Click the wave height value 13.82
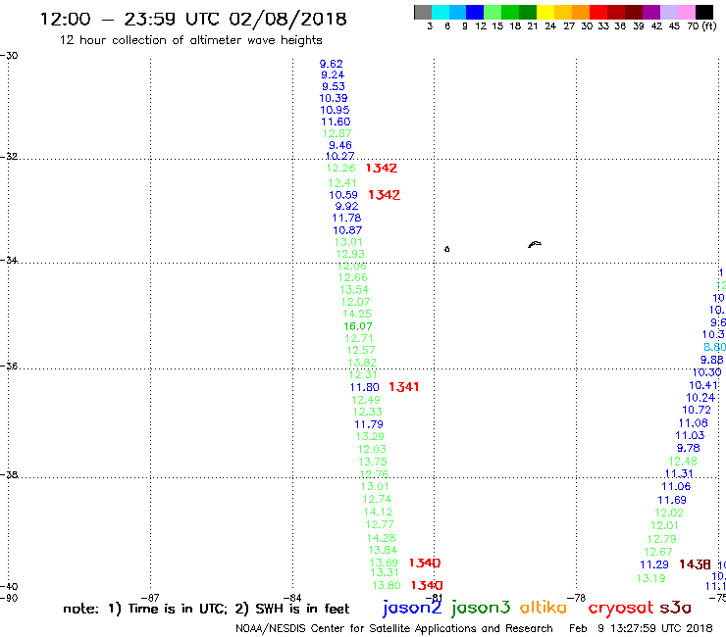This screenshot has width=726, height=637. pyautogui.click(x=362, y=363)
